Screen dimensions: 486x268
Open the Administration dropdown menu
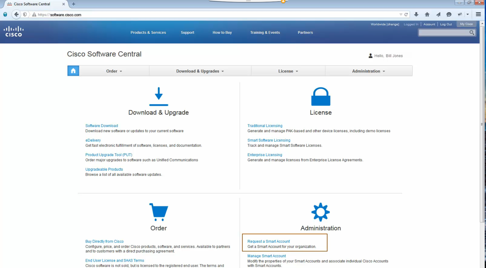368,71
